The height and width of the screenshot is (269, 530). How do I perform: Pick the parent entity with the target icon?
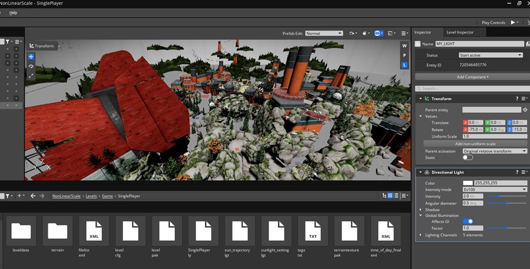(525, 110)
